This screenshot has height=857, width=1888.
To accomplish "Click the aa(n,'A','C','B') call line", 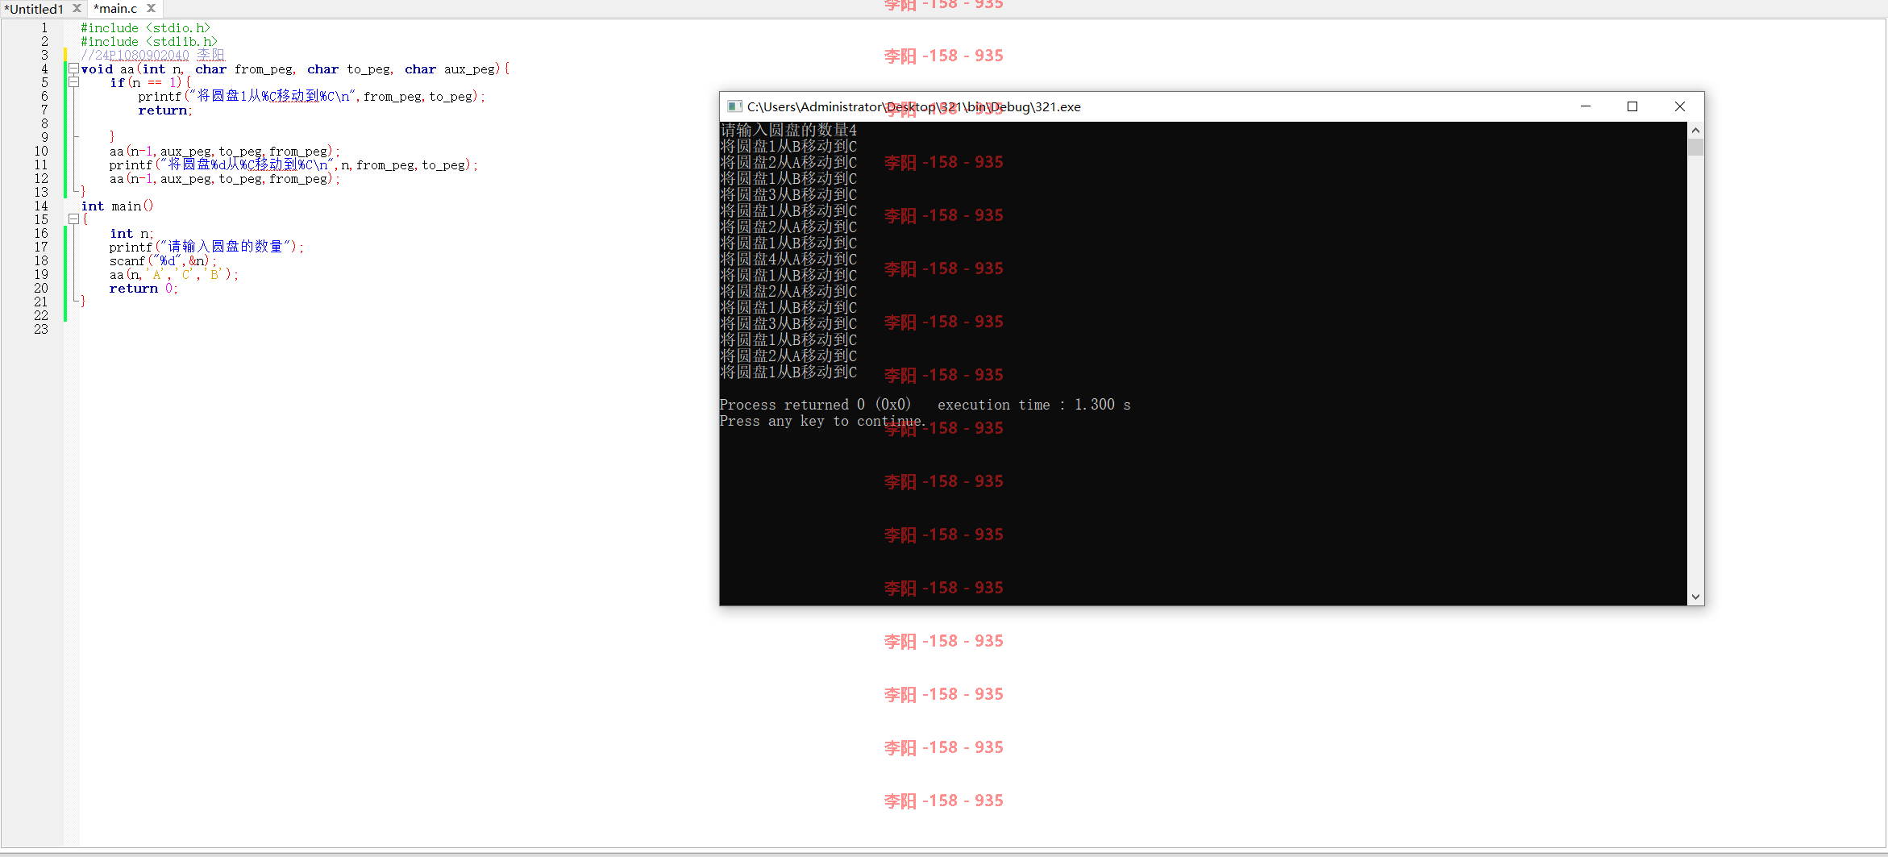I will point(174,275).
